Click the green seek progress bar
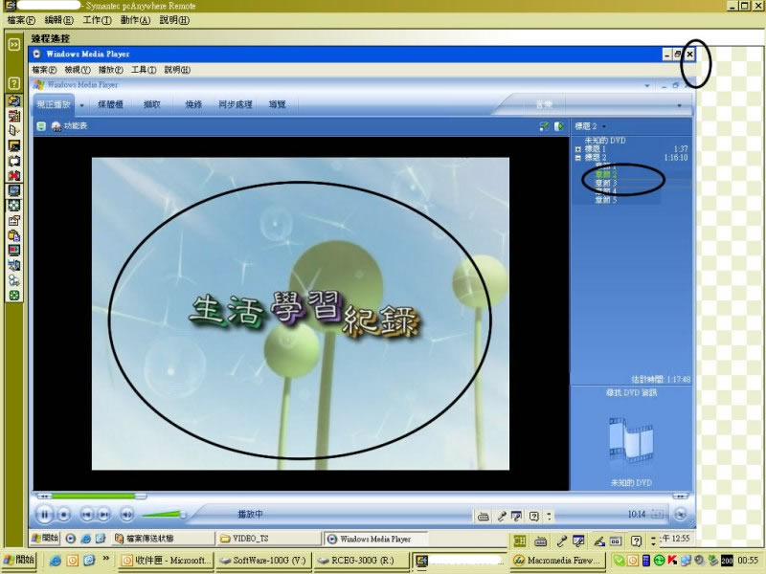Screen dimensions: 766x574 (93, 496)
